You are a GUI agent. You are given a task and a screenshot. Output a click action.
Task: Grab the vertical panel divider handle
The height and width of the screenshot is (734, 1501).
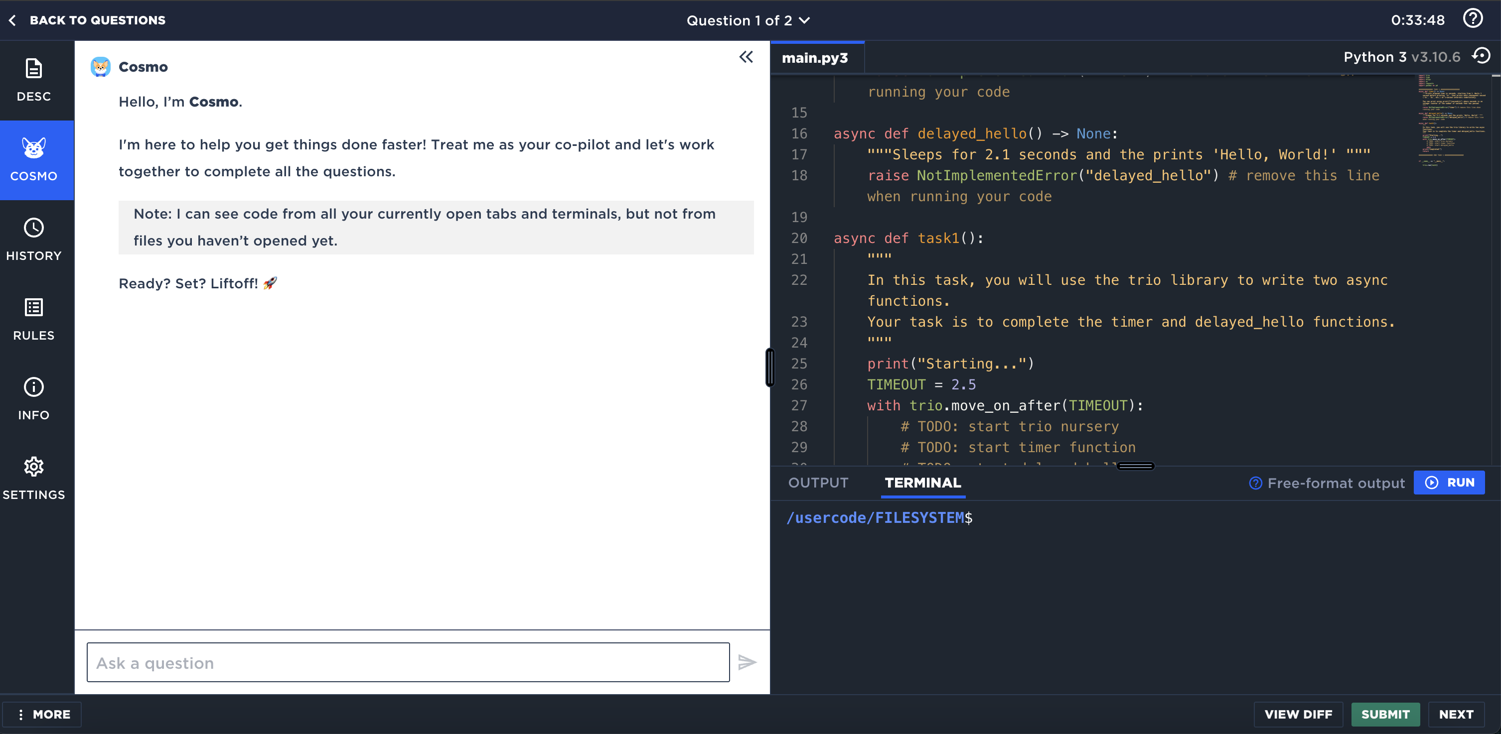coord(770,367)
